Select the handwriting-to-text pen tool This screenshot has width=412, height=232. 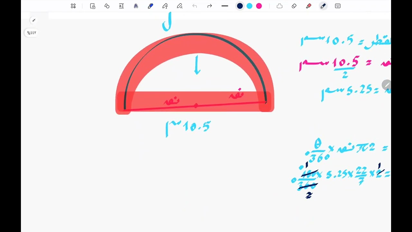(x=165, y=6)
